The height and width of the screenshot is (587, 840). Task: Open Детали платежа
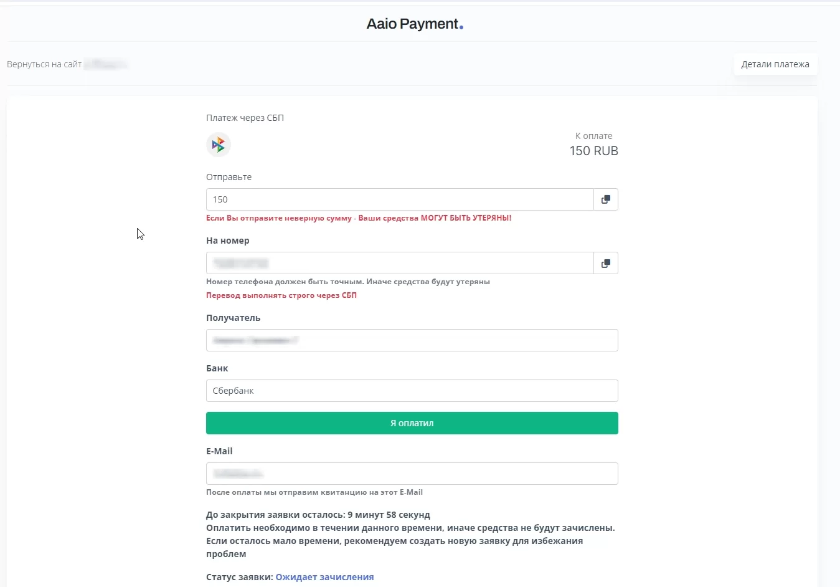775,64
